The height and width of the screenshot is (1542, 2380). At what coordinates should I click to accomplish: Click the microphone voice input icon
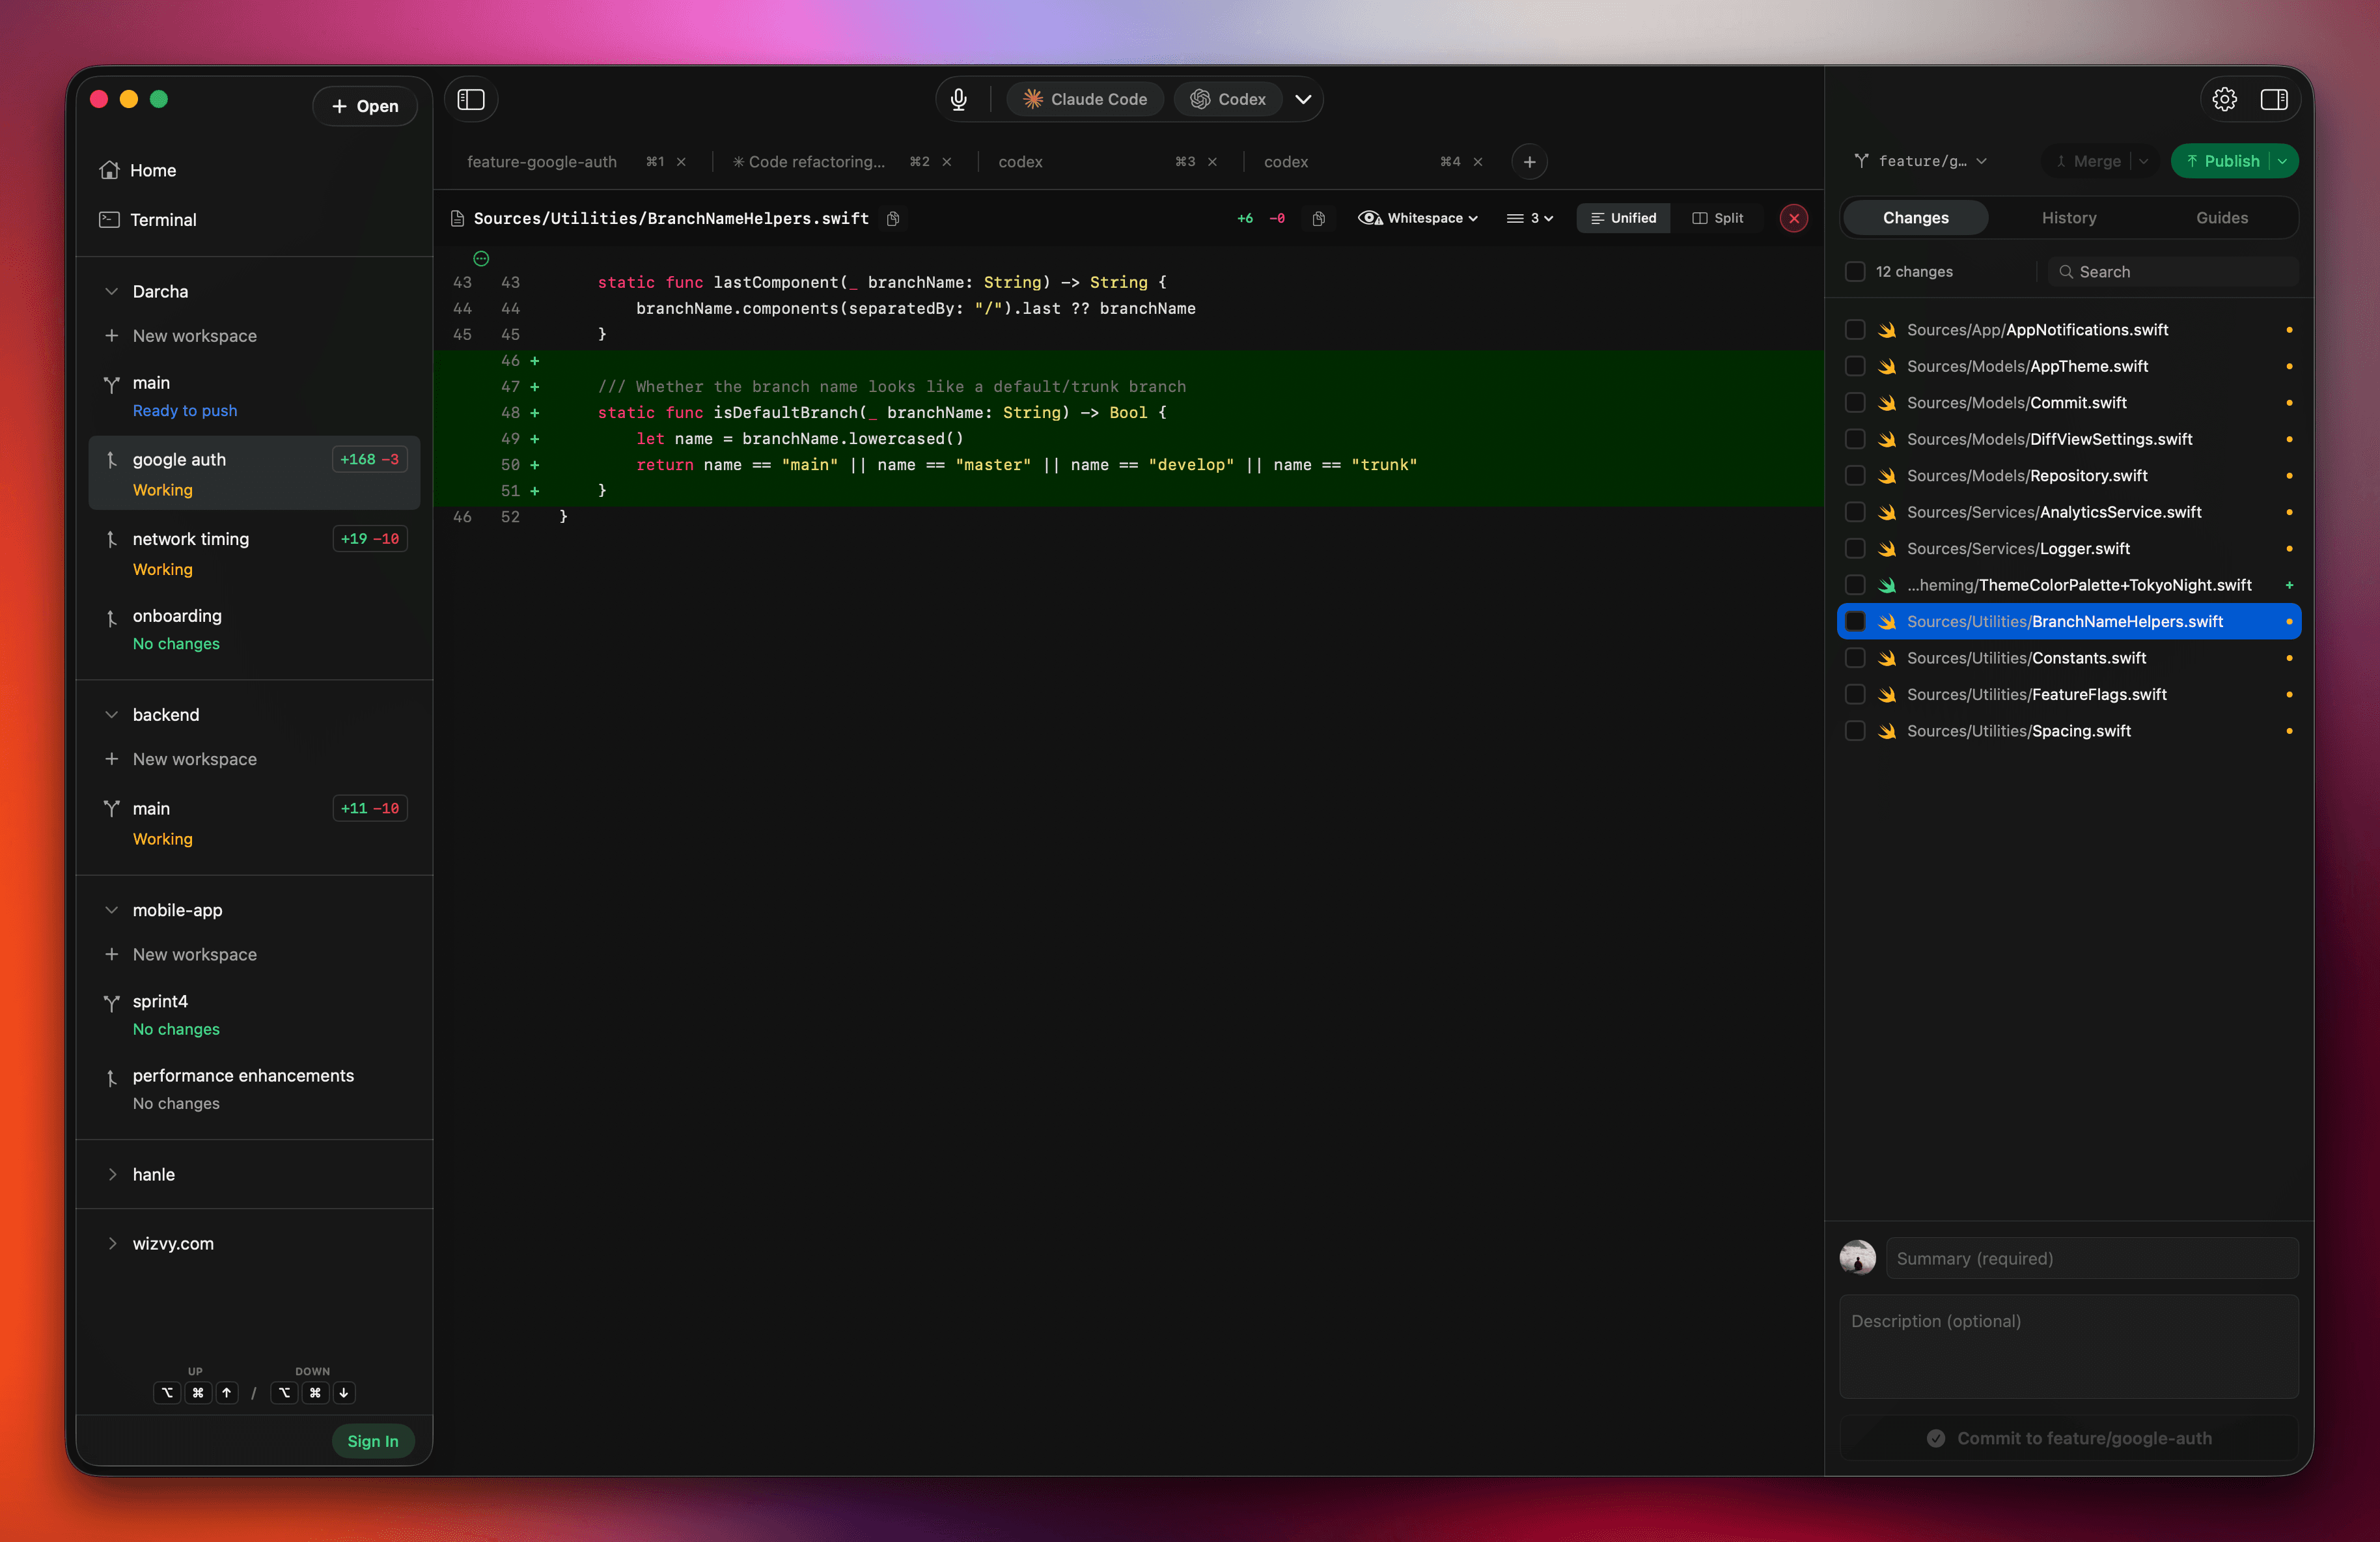point(958,99)
